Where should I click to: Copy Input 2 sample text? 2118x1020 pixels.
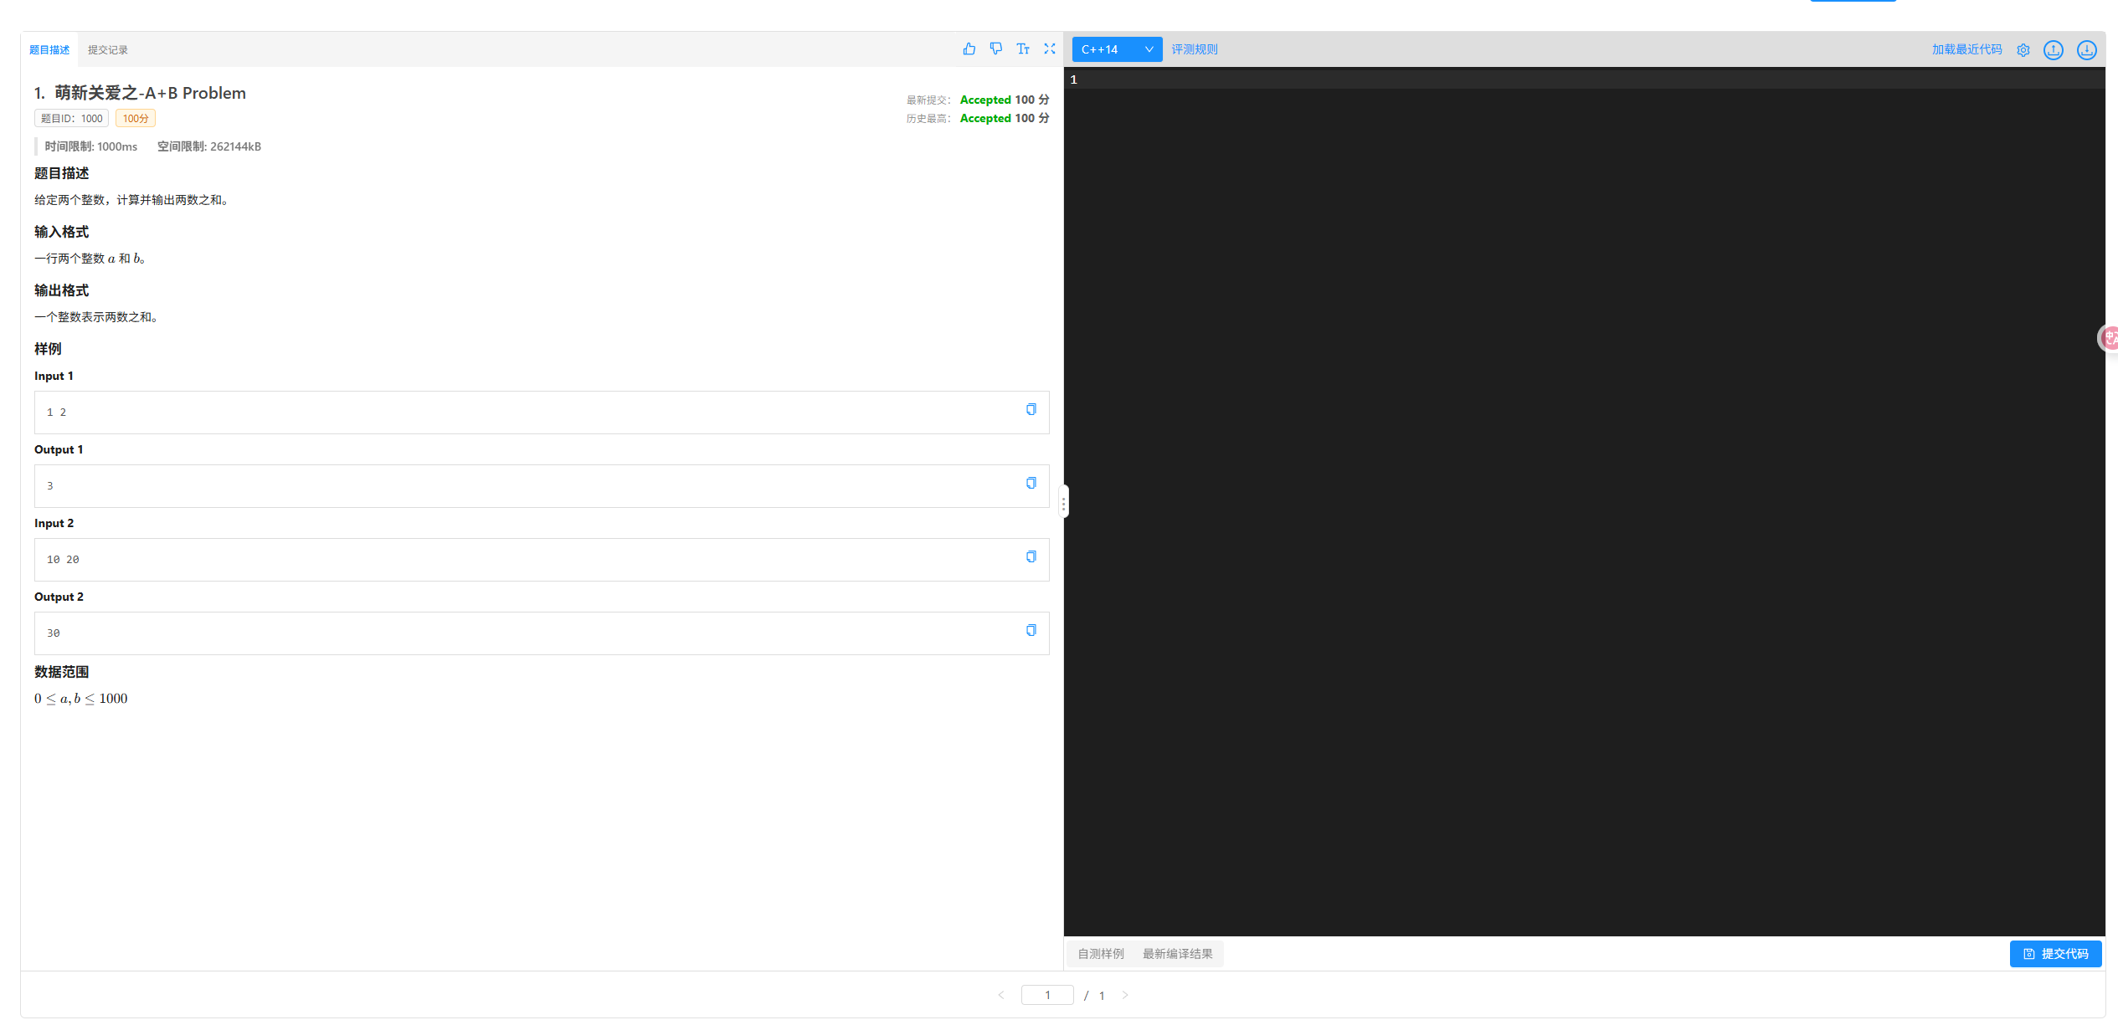pos(1031,556)
